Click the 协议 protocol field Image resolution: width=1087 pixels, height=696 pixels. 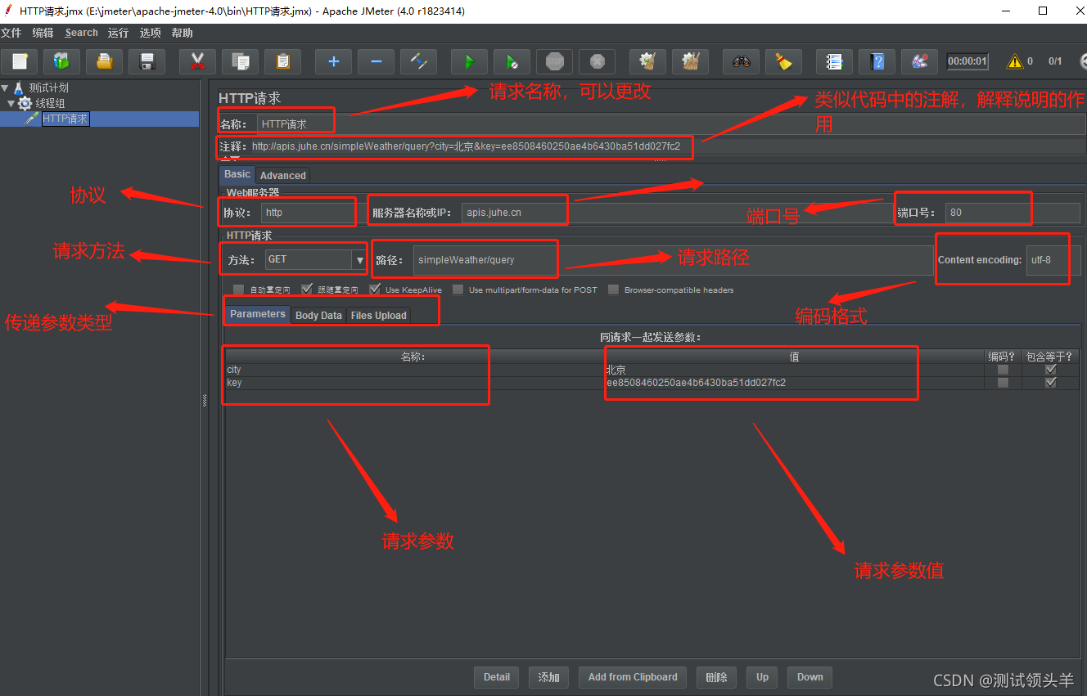click(x=309, y=213)
